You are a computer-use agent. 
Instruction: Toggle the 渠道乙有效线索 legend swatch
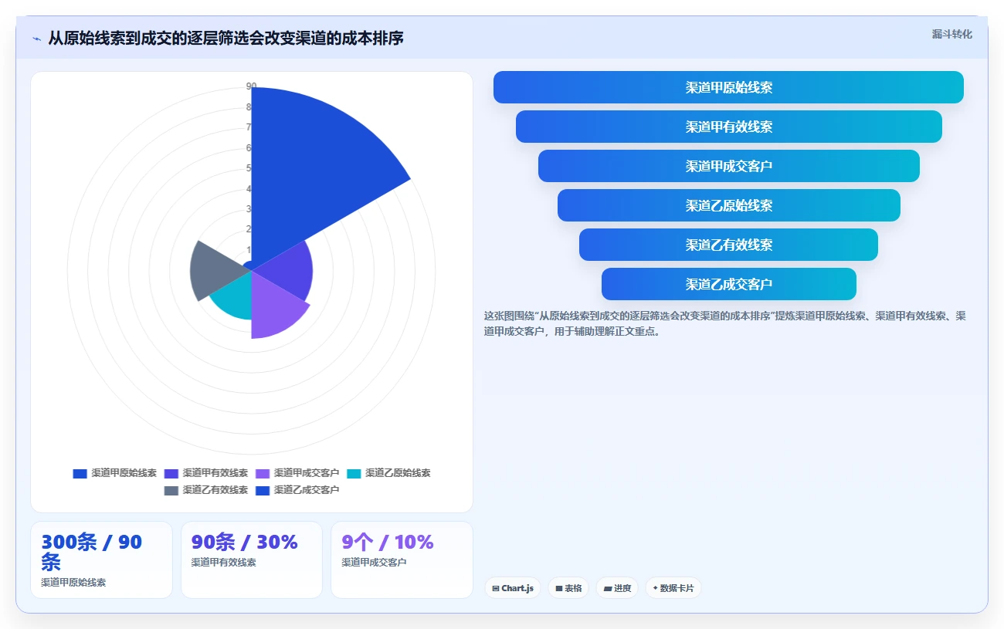[x=171, y=490]
